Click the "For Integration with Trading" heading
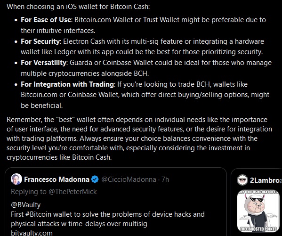This screenshot has height=236, width=282. pos(67,84)
